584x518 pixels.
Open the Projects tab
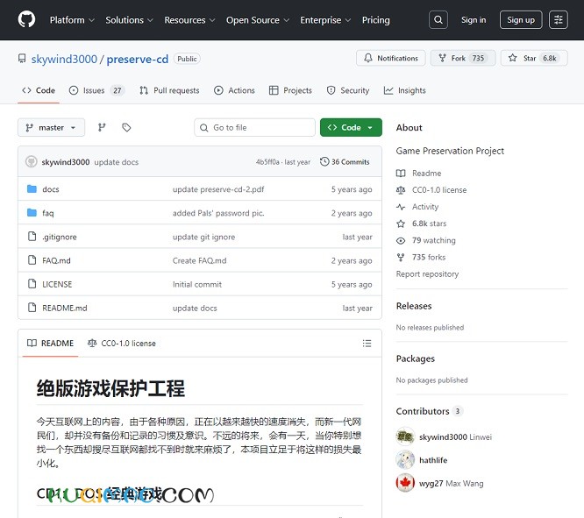(290, 90)
